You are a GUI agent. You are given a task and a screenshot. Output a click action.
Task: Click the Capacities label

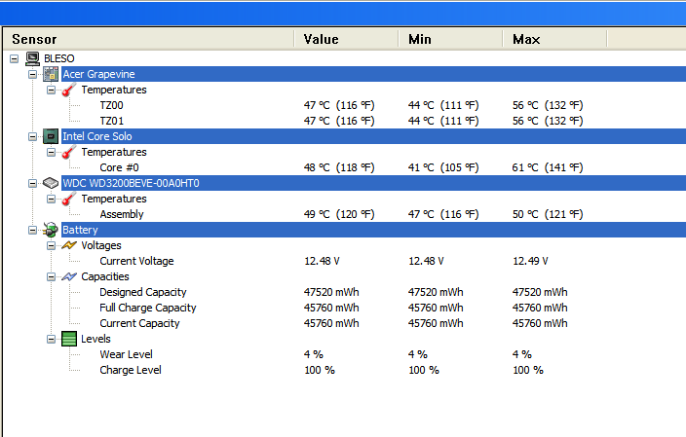coord(105,276)
